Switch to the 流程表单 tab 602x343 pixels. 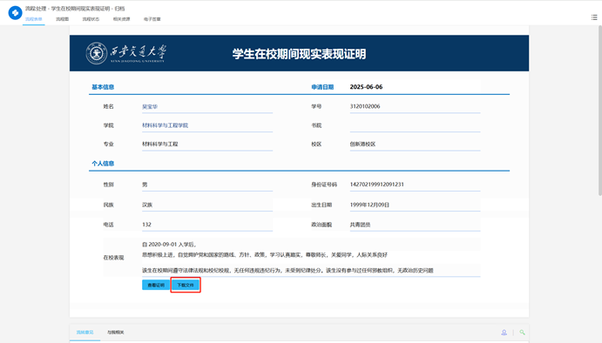34,19
